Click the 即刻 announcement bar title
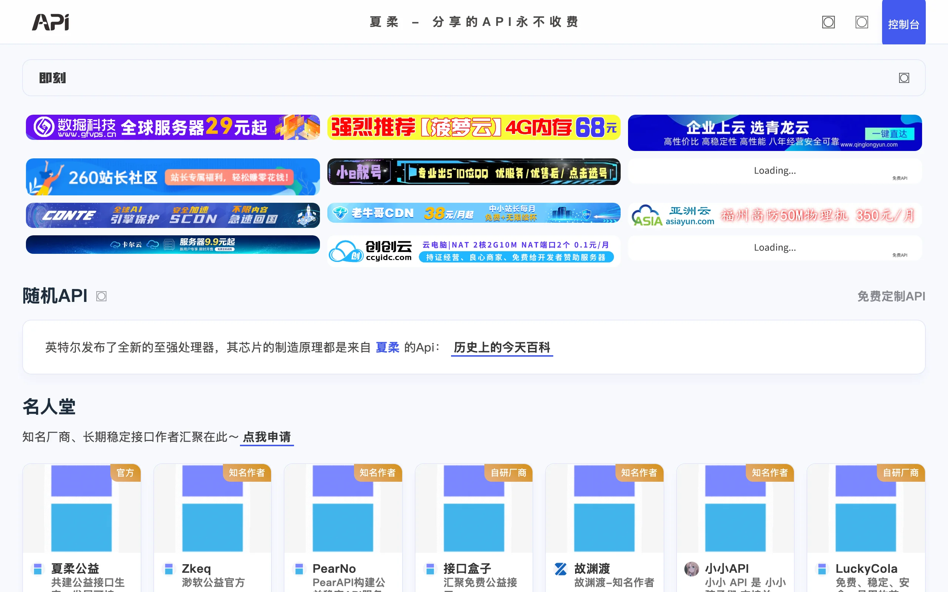 [x=53, y=78]
